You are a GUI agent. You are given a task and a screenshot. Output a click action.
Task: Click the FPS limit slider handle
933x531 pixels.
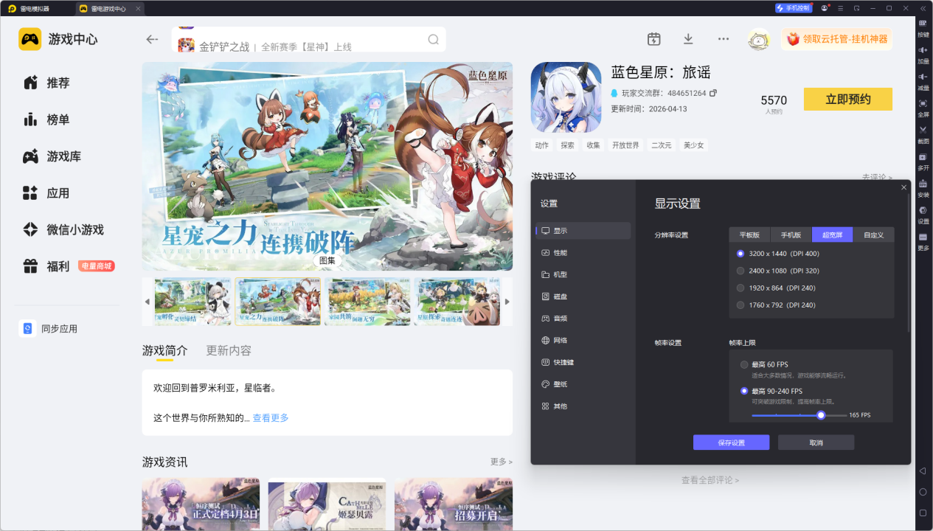[821, 415]
